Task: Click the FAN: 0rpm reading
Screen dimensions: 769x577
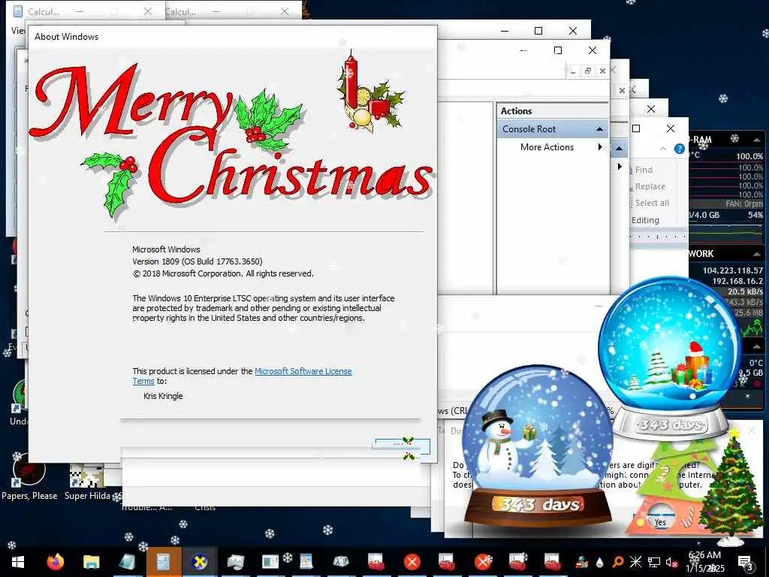Action: [x=744, y=204]
